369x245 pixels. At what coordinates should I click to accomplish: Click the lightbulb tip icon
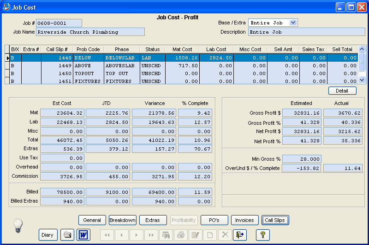click(18, 225)
